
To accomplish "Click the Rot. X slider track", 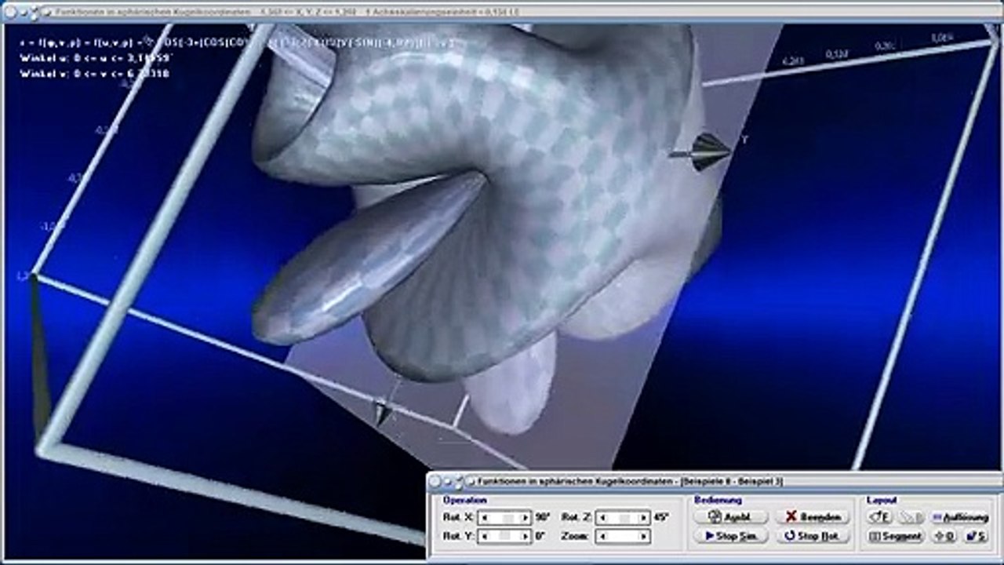I will coord(505,518).
